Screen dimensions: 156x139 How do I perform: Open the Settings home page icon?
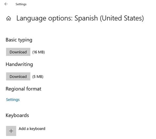pyautogui.click(x=9, y=18)
